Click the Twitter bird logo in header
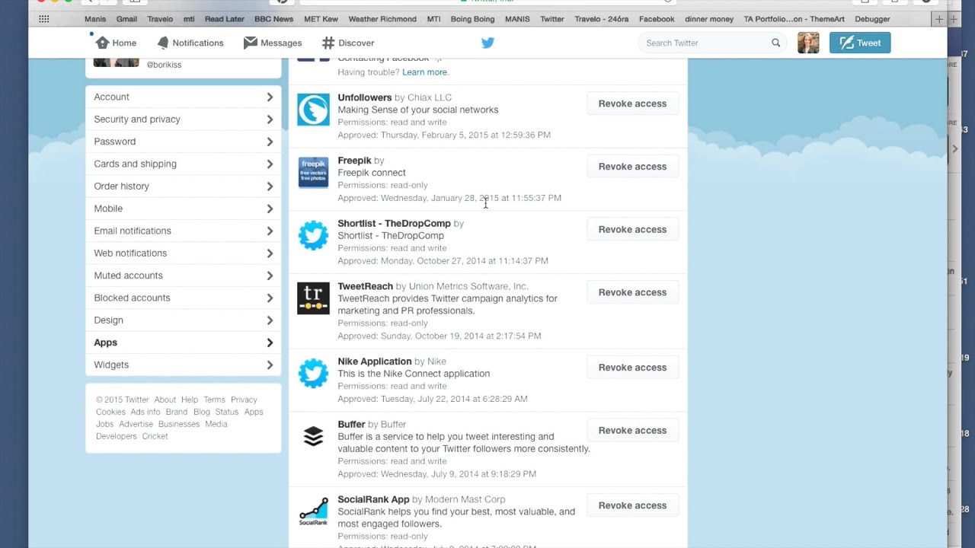 [487, 43]
